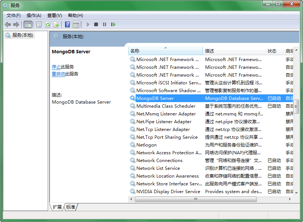Image resolution: width=303 pixels, height=222 pixels.
Task: Sort by the 名称 column header
Action: click(165, 51)
